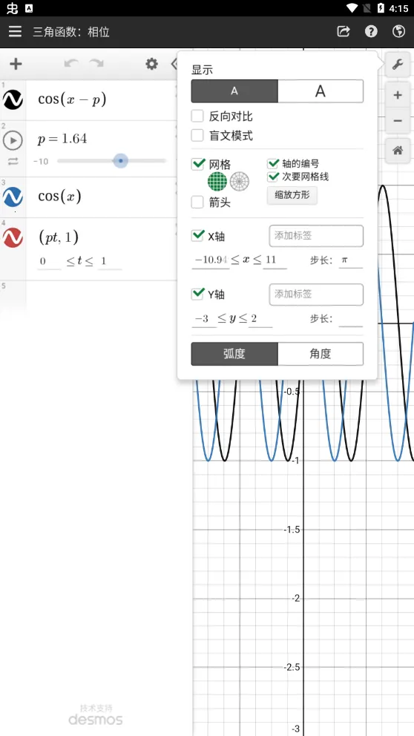Click the X axis 添加标签 label field
This screenshot has height=736, width=414.
point(316,236)
